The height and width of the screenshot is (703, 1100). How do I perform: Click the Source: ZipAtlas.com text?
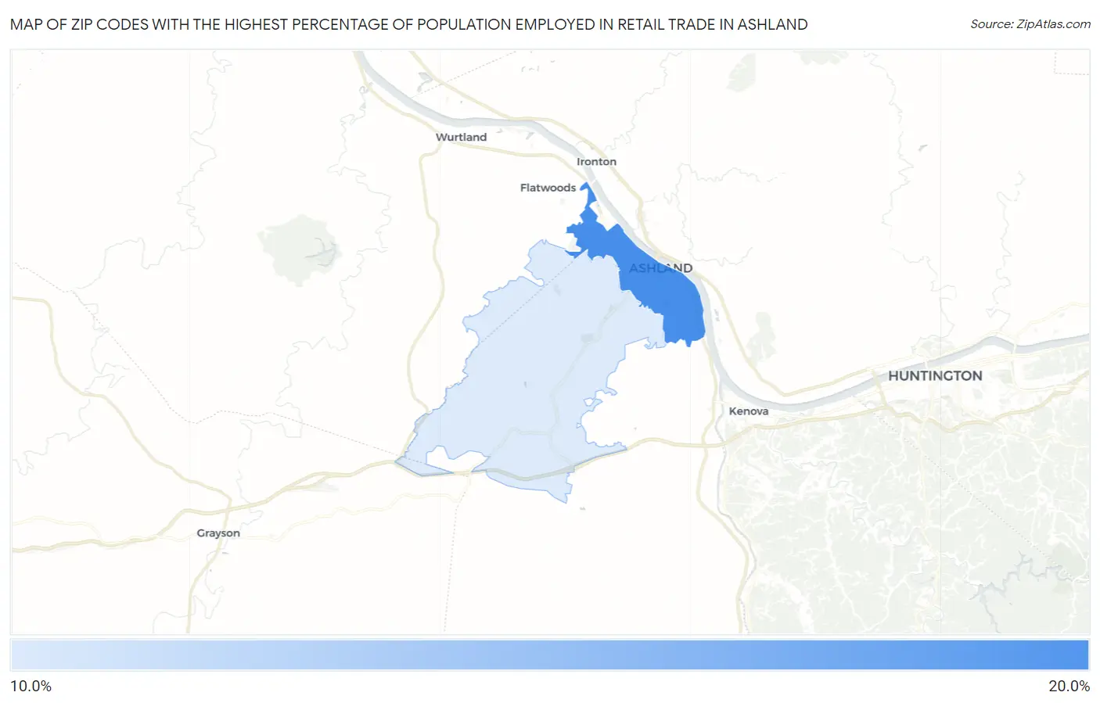1030,24
